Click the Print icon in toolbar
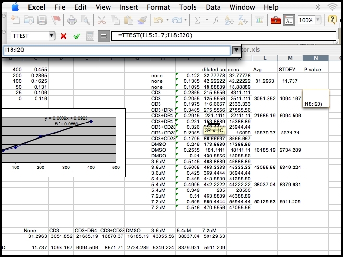 click(x=72, y=20)
